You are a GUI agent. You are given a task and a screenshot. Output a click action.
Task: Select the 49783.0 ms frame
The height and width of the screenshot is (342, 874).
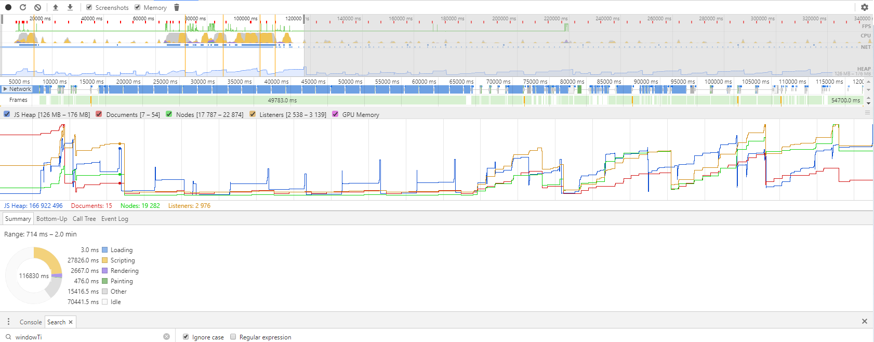click(x=282, y=100)
